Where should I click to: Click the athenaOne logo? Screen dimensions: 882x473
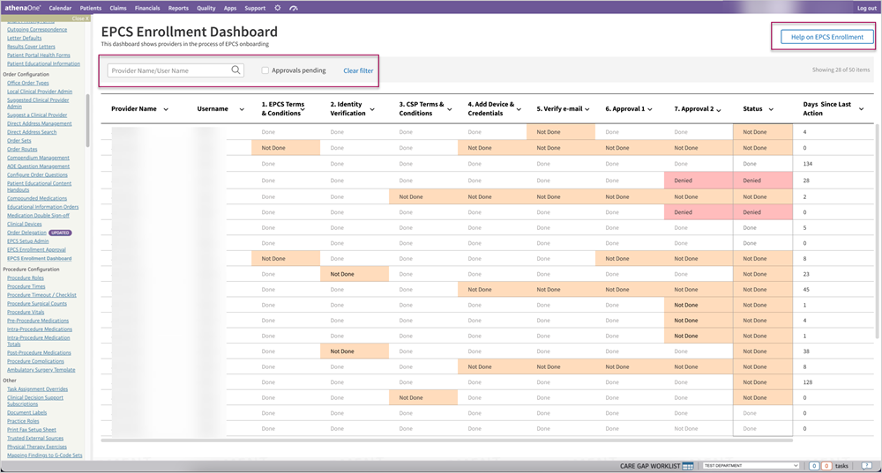(23, 8)
